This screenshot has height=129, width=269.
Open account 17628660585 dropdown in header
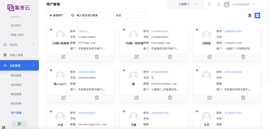coord(243,4)
